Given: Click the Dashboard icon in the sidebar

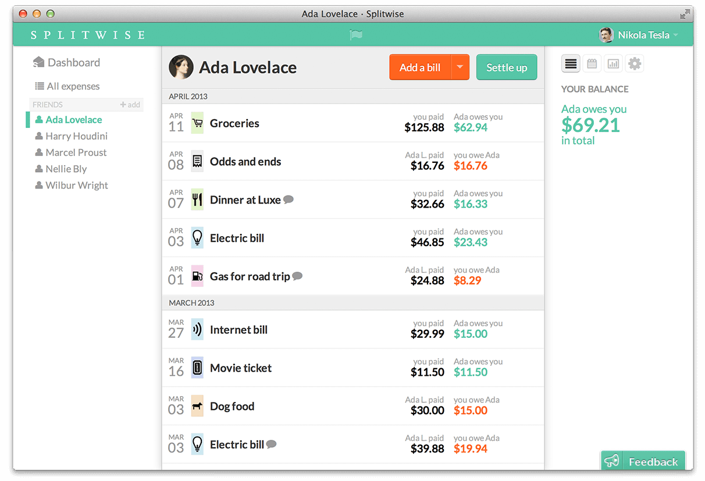Looking at the screenshot, I should click(x=39, y=62).
